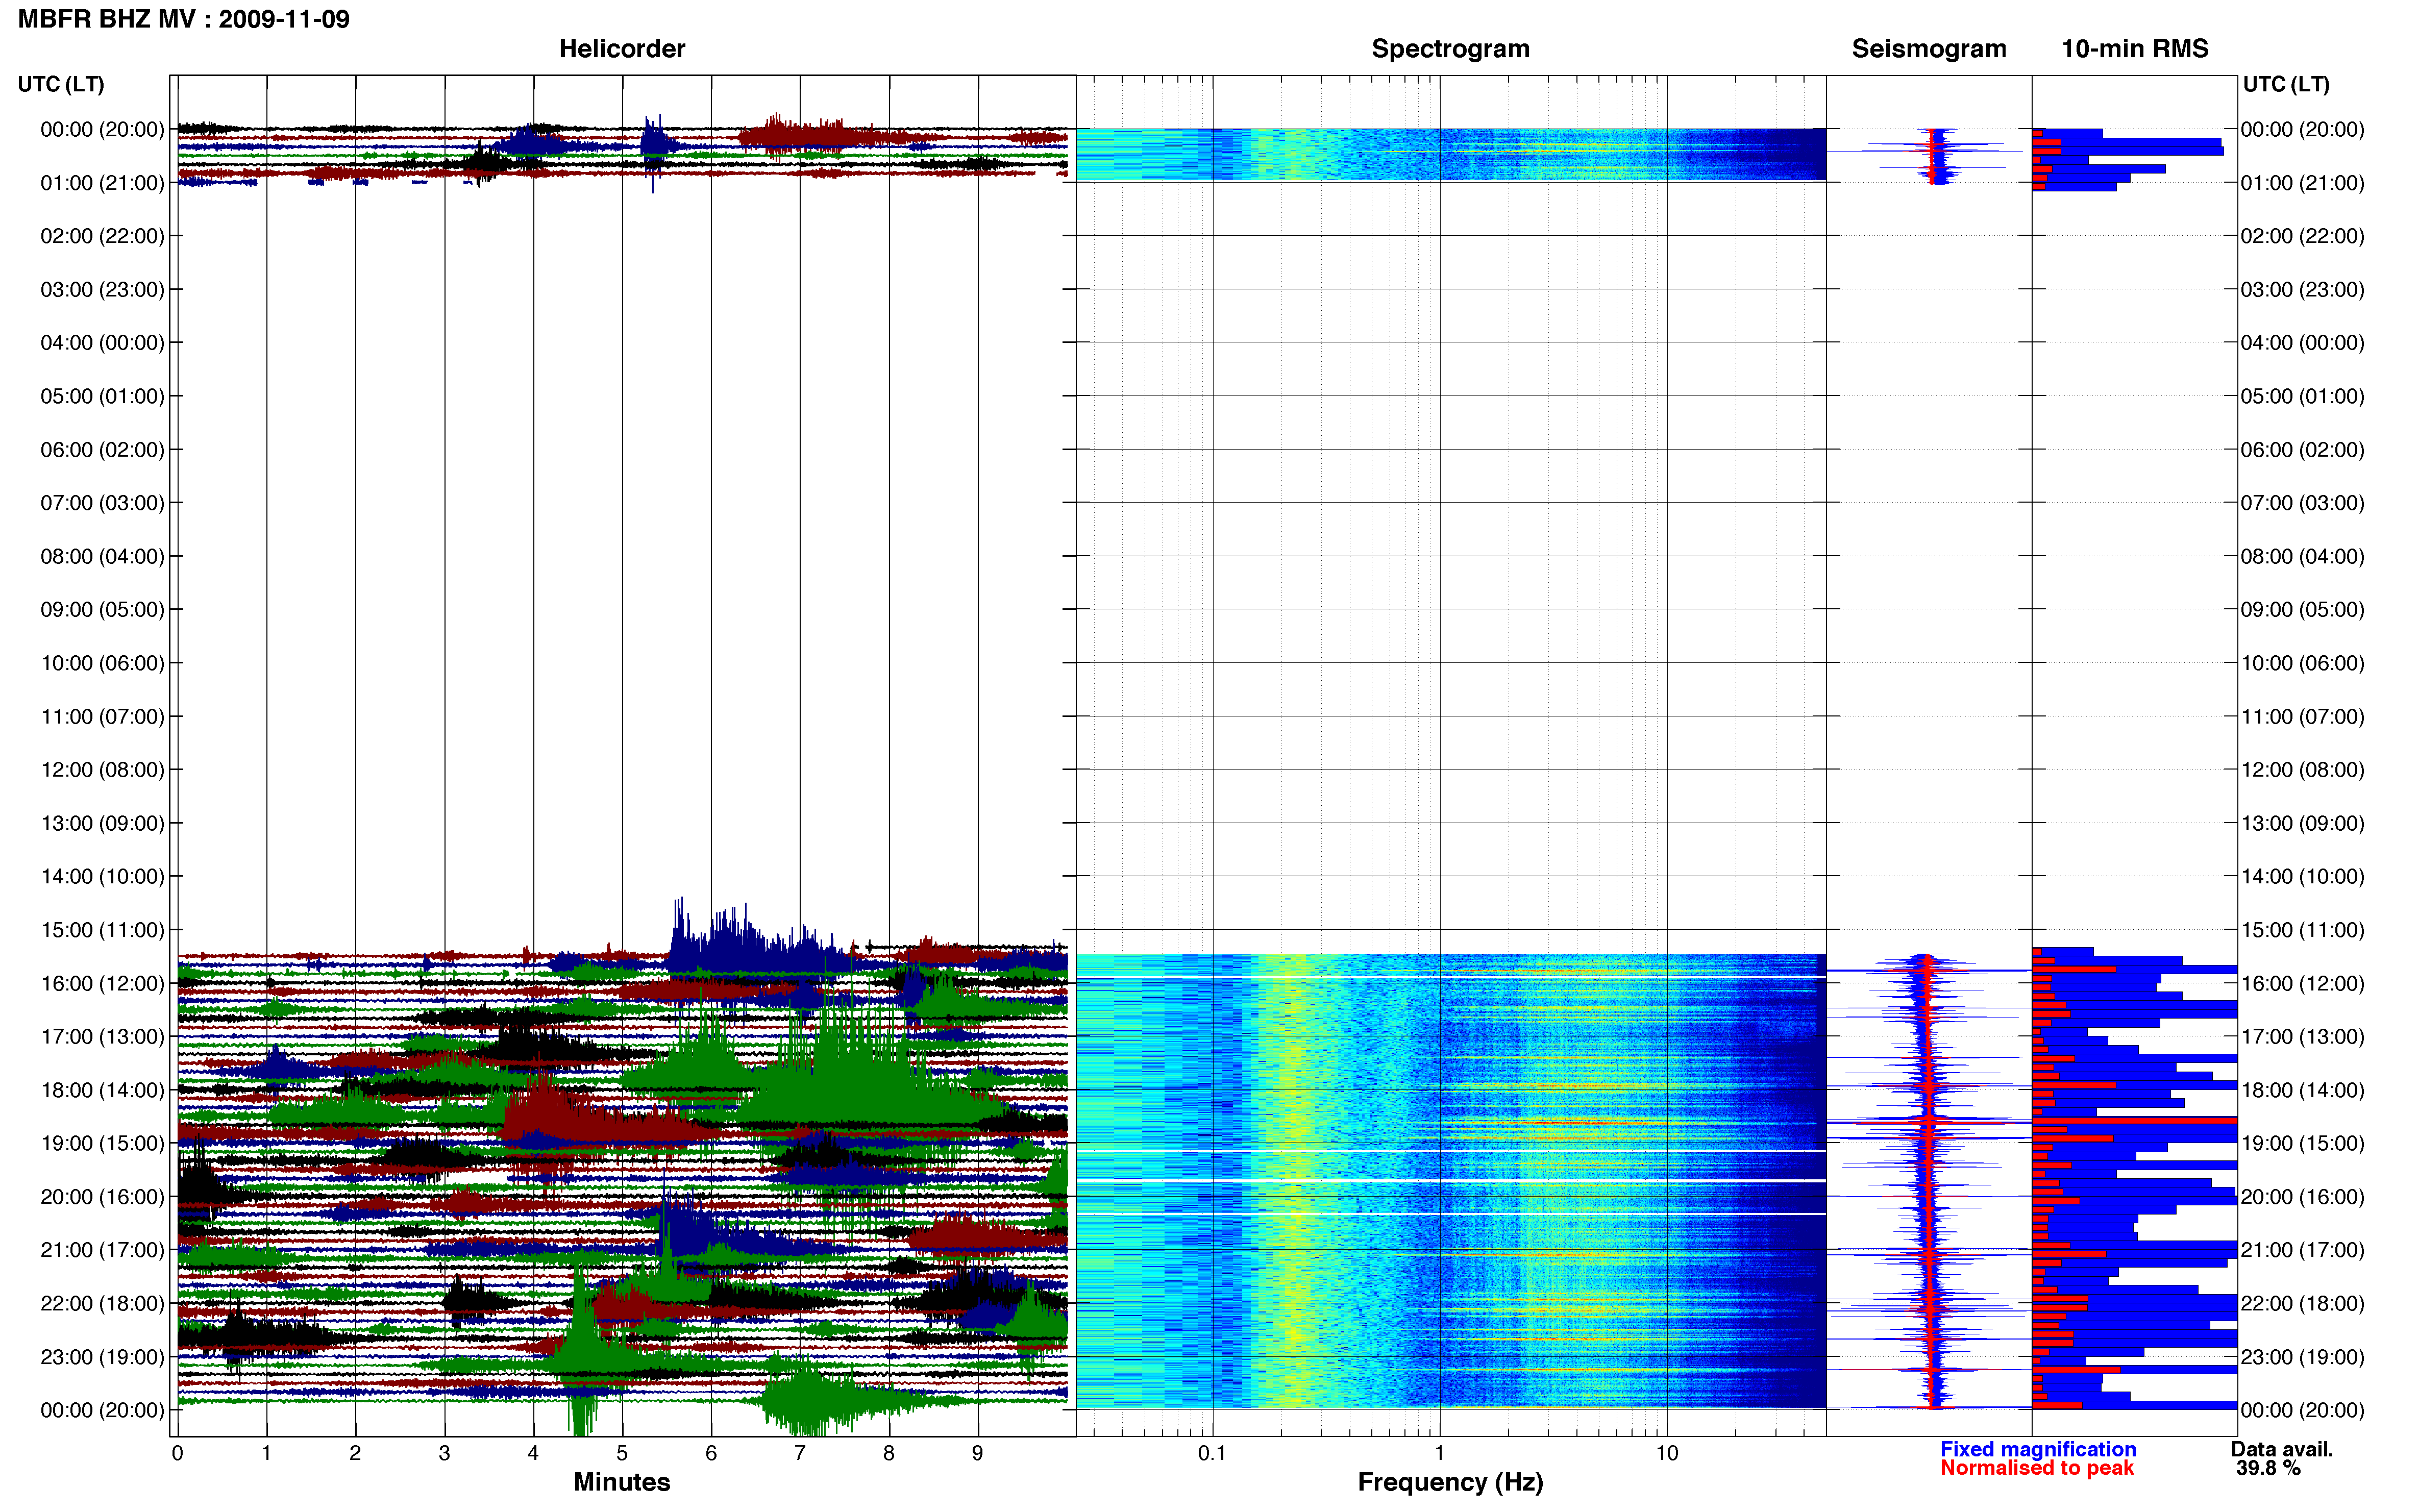Click the 0.1 tick on the Frequency axis
Viewport: 2419px width, 1512px height.
point(1212,1453)
